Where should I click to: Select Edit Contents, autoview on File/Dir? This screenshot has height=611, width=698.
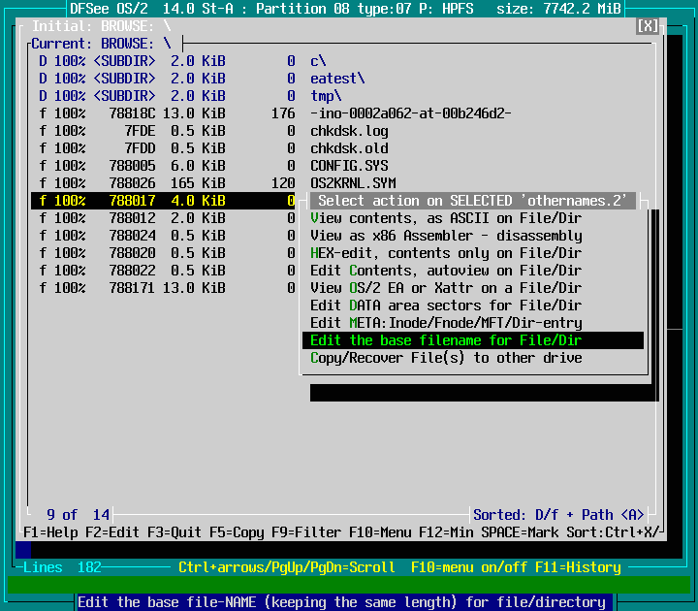click(446, 271)
